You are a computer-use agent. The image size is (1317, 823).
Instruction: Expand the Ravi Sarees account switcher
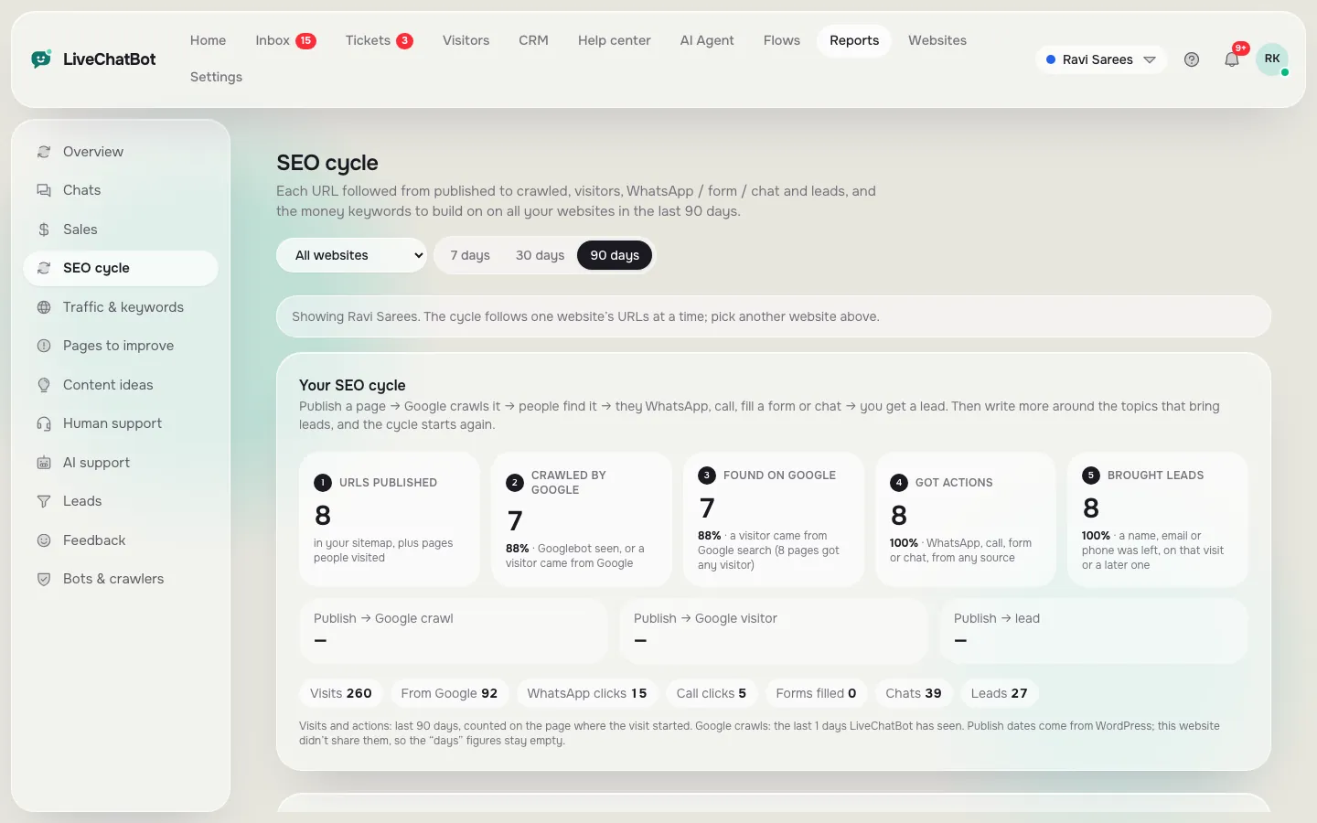click(x=1101, y=59)
